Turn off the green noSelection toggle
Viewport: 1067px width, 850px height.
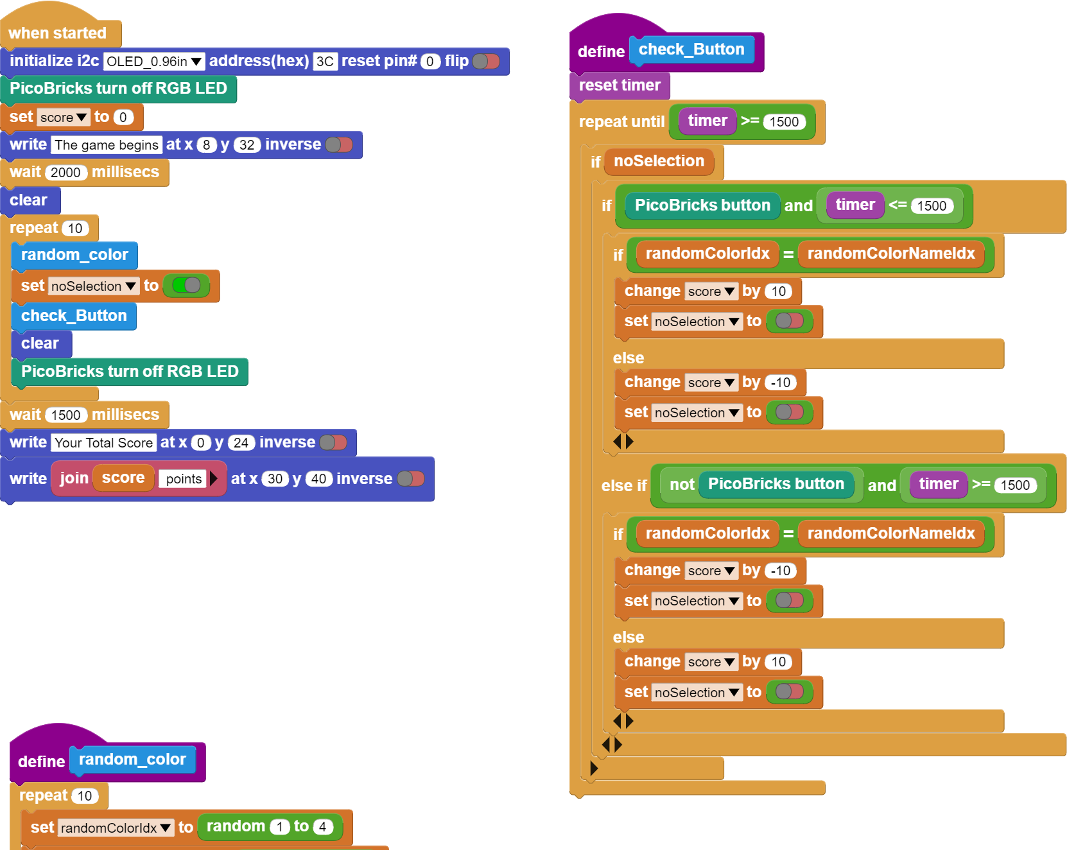point(186,286)
